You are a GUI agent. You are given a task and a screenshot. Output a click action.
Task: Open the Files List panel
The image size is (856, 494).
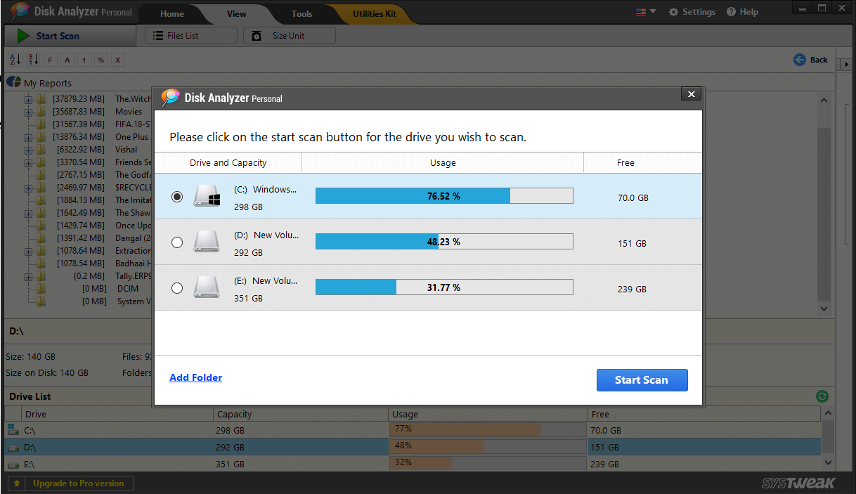coord(190,35)
